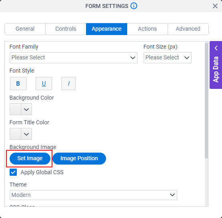Toggle Italic font style

pos(68,84)
